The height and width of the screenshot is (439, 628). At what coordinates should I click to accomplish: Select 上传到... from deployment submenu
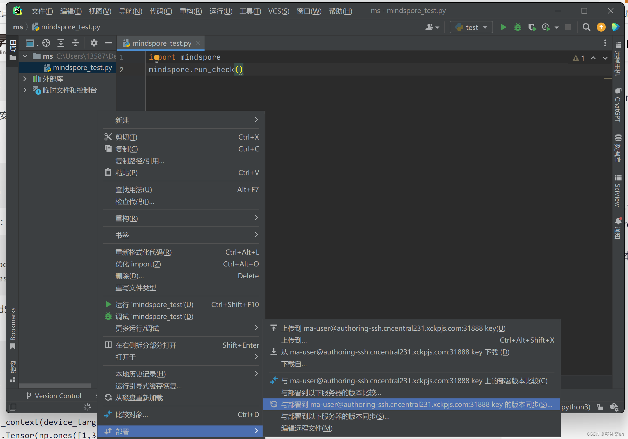coord(294,340)
